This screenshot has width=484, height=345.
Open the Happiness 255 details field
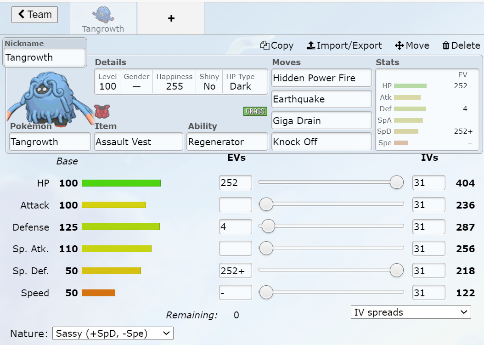[x=174, y=82]
